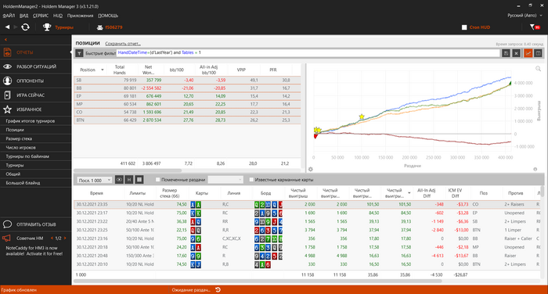Click the quick filter expression field
Image resolution: width=548 pixels, height=294 pixels.
[x=308, y=52]
